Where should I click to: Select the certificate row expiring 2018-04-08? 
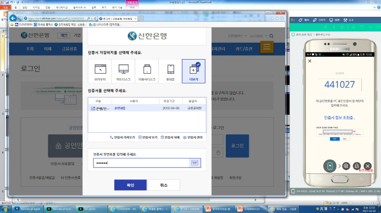tap(147, 108)
